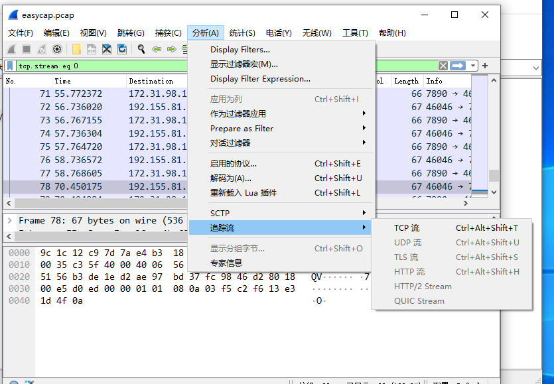554x384 pixels.
Task: Open the 对话过滤器 submenu
Action: click(x=281, y=143)
